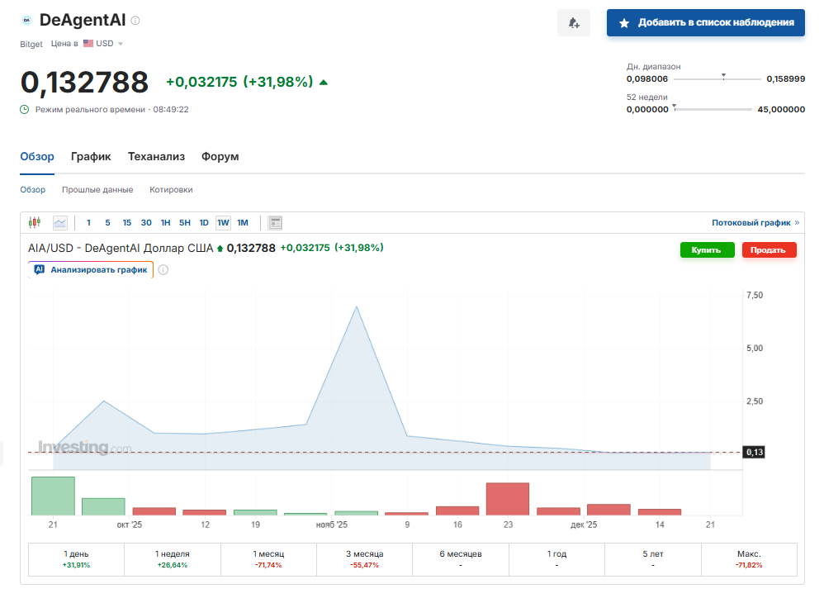Screen dimensions: 824x603
Task: Select the area chart type icon
Action: click(x=59, y=222)
